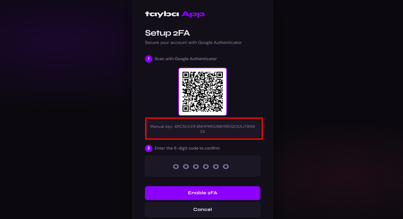Click the 'Scan with Google Authenticator' label
403x219 pixels.
[186, 59]
